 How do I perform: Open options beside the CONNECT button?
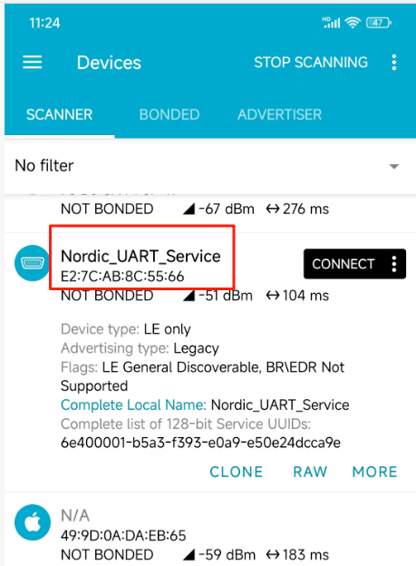pyautogui.click(x=394, y=264)
